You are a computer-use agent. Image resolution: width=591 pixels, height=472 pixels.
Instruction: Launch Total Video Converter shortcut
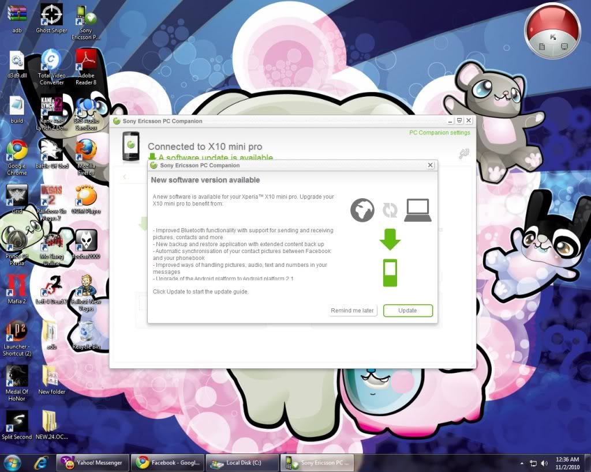[x=51, y=61]
